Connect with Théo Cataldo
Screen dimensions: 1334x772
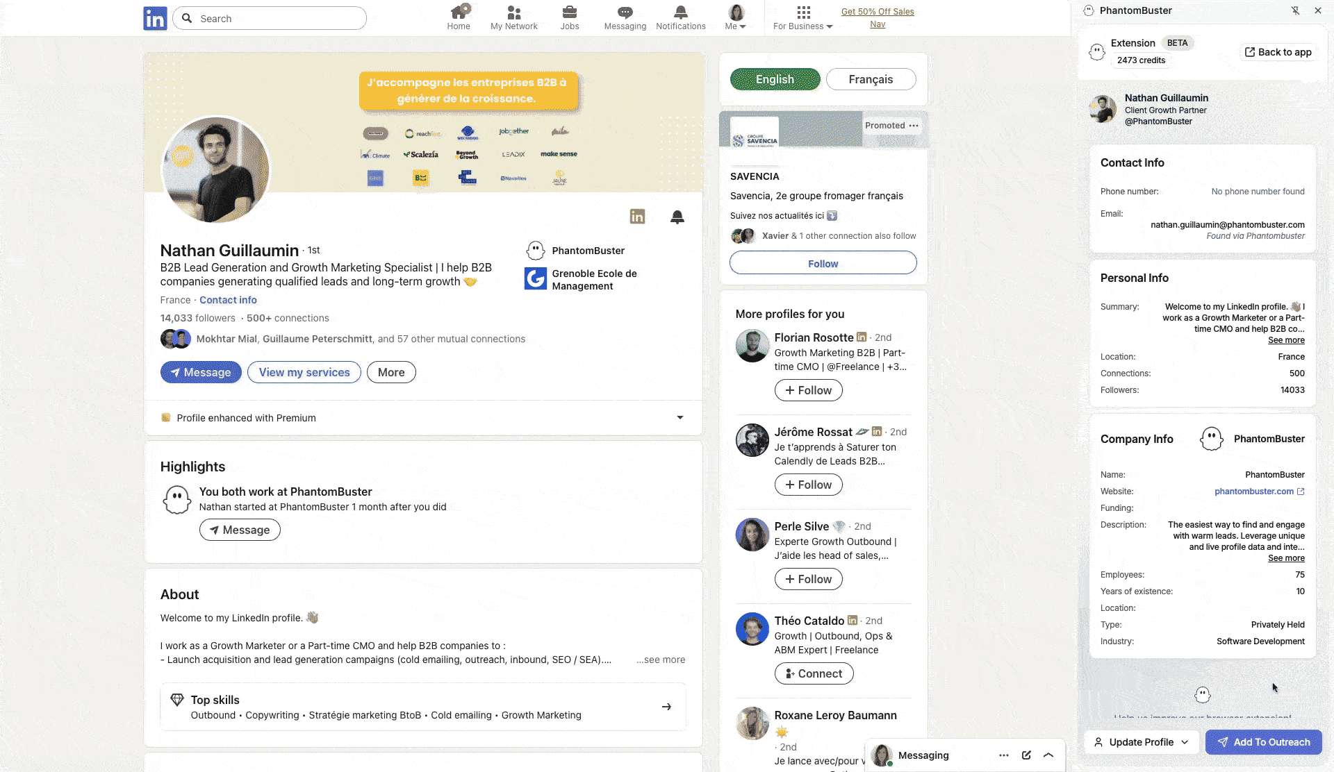click(814, 673)
